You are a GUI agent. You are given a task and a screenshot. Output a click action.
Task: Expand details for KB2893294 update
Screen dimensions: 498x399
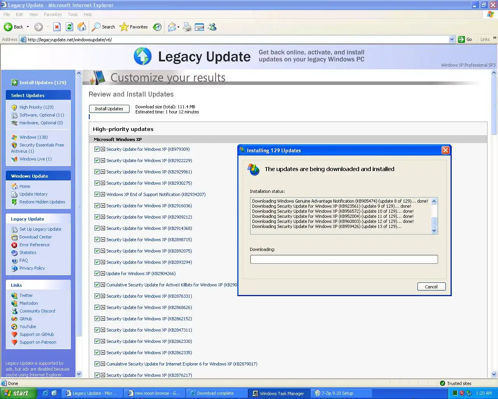(x=103, y=262)
